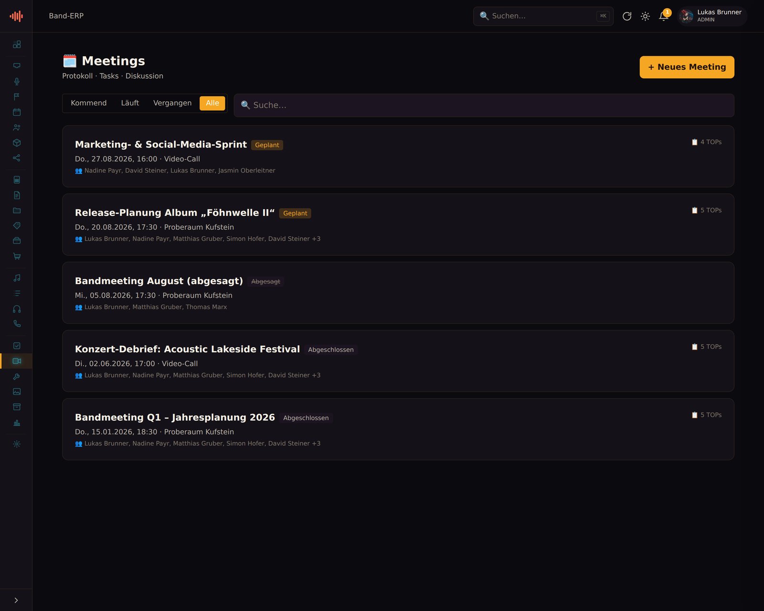The width and height of the screenshot is (764, 611).
Task: Open the wrench icon in the sidebar
Action: [x=17, y=377]
